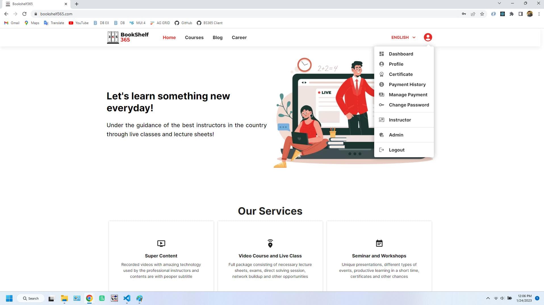Open the BS365 Client bookmark
The width and height of the screenshot is (544, 305).
(210, 23)
